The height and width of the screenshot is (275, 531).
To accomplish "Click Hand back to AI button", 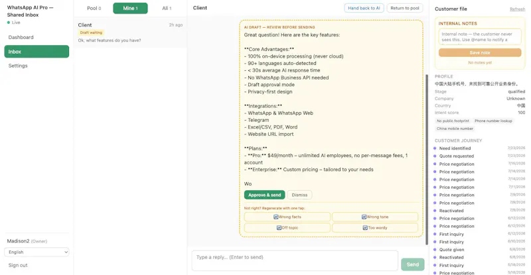I will [364, 8].
